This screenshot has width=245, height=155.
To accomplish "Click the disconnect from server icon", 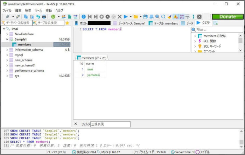I will click(18, 17).
